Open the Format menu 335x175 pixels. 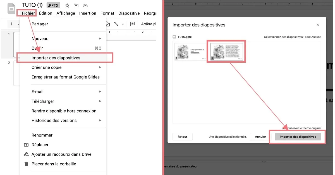(x=107, y=13)
